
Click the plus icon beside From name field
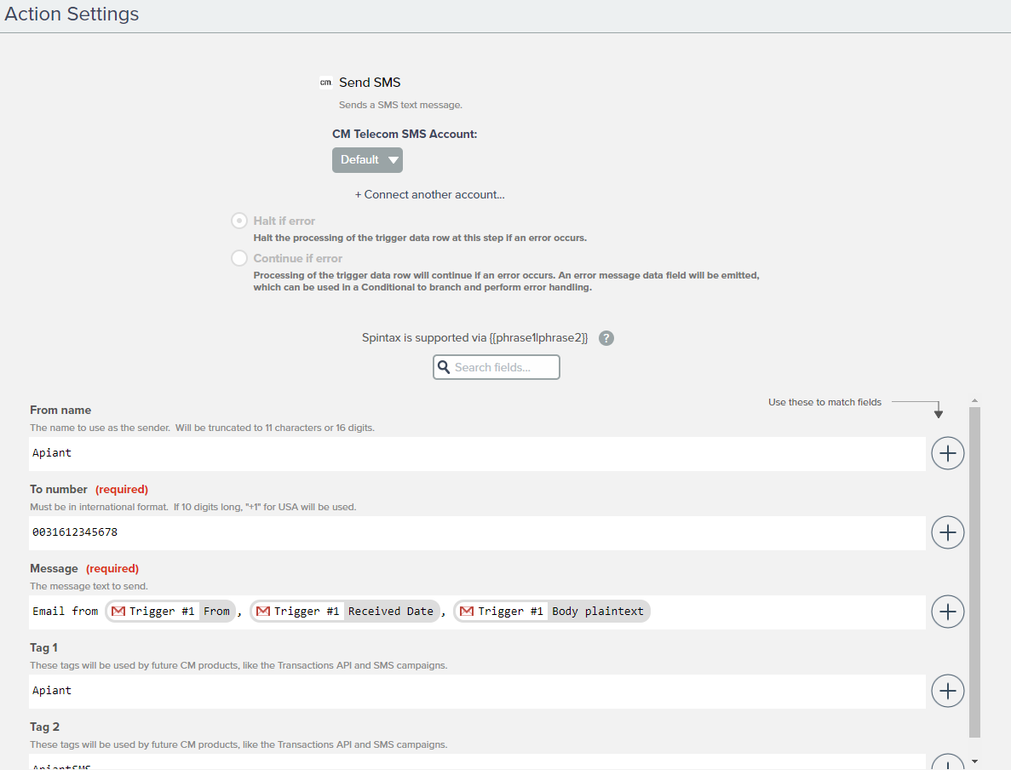(x=947, y=453)
